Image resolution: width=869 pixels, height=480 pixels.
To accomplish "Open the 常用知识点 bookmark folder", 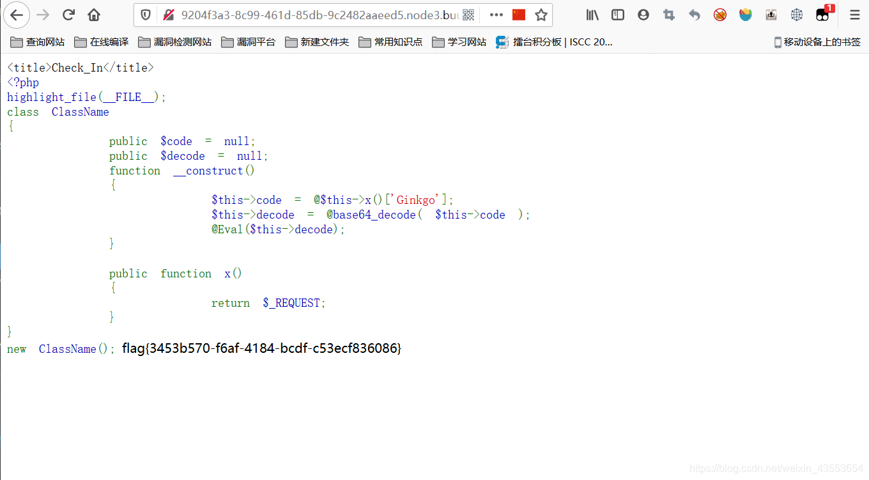I will coord(391,42).
